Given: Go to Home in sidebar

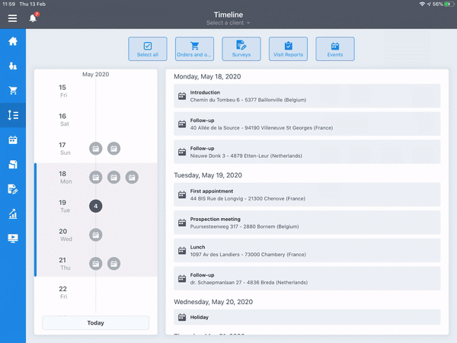Looking at the screenshot, I should pos(12,41).
